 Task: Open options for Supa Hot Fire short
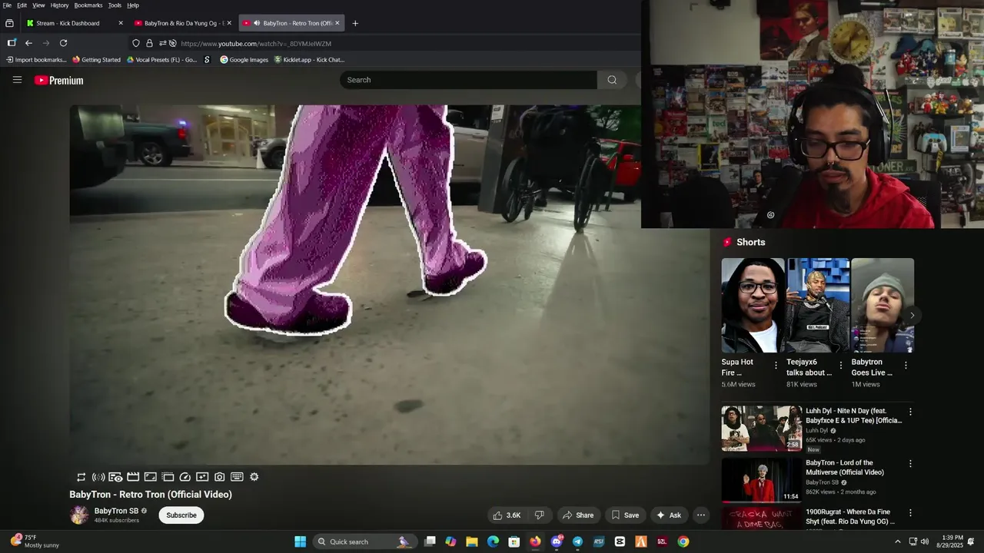(776, 366)
